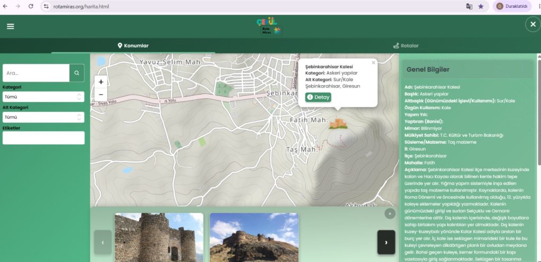
Task: Switch to the Rotalar tab
Action: click(x=406, y=45)
